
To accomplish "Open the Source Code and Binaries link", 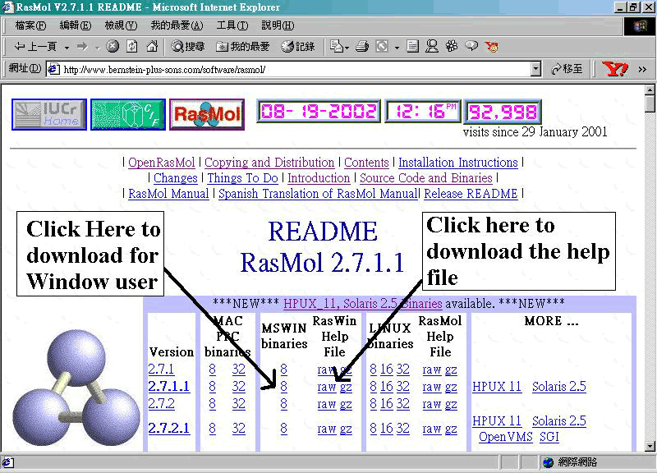I will 425,178.
